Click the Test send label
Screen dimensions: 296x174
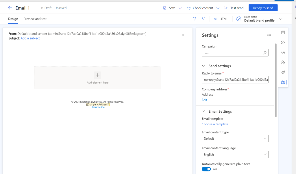(237, 8)
